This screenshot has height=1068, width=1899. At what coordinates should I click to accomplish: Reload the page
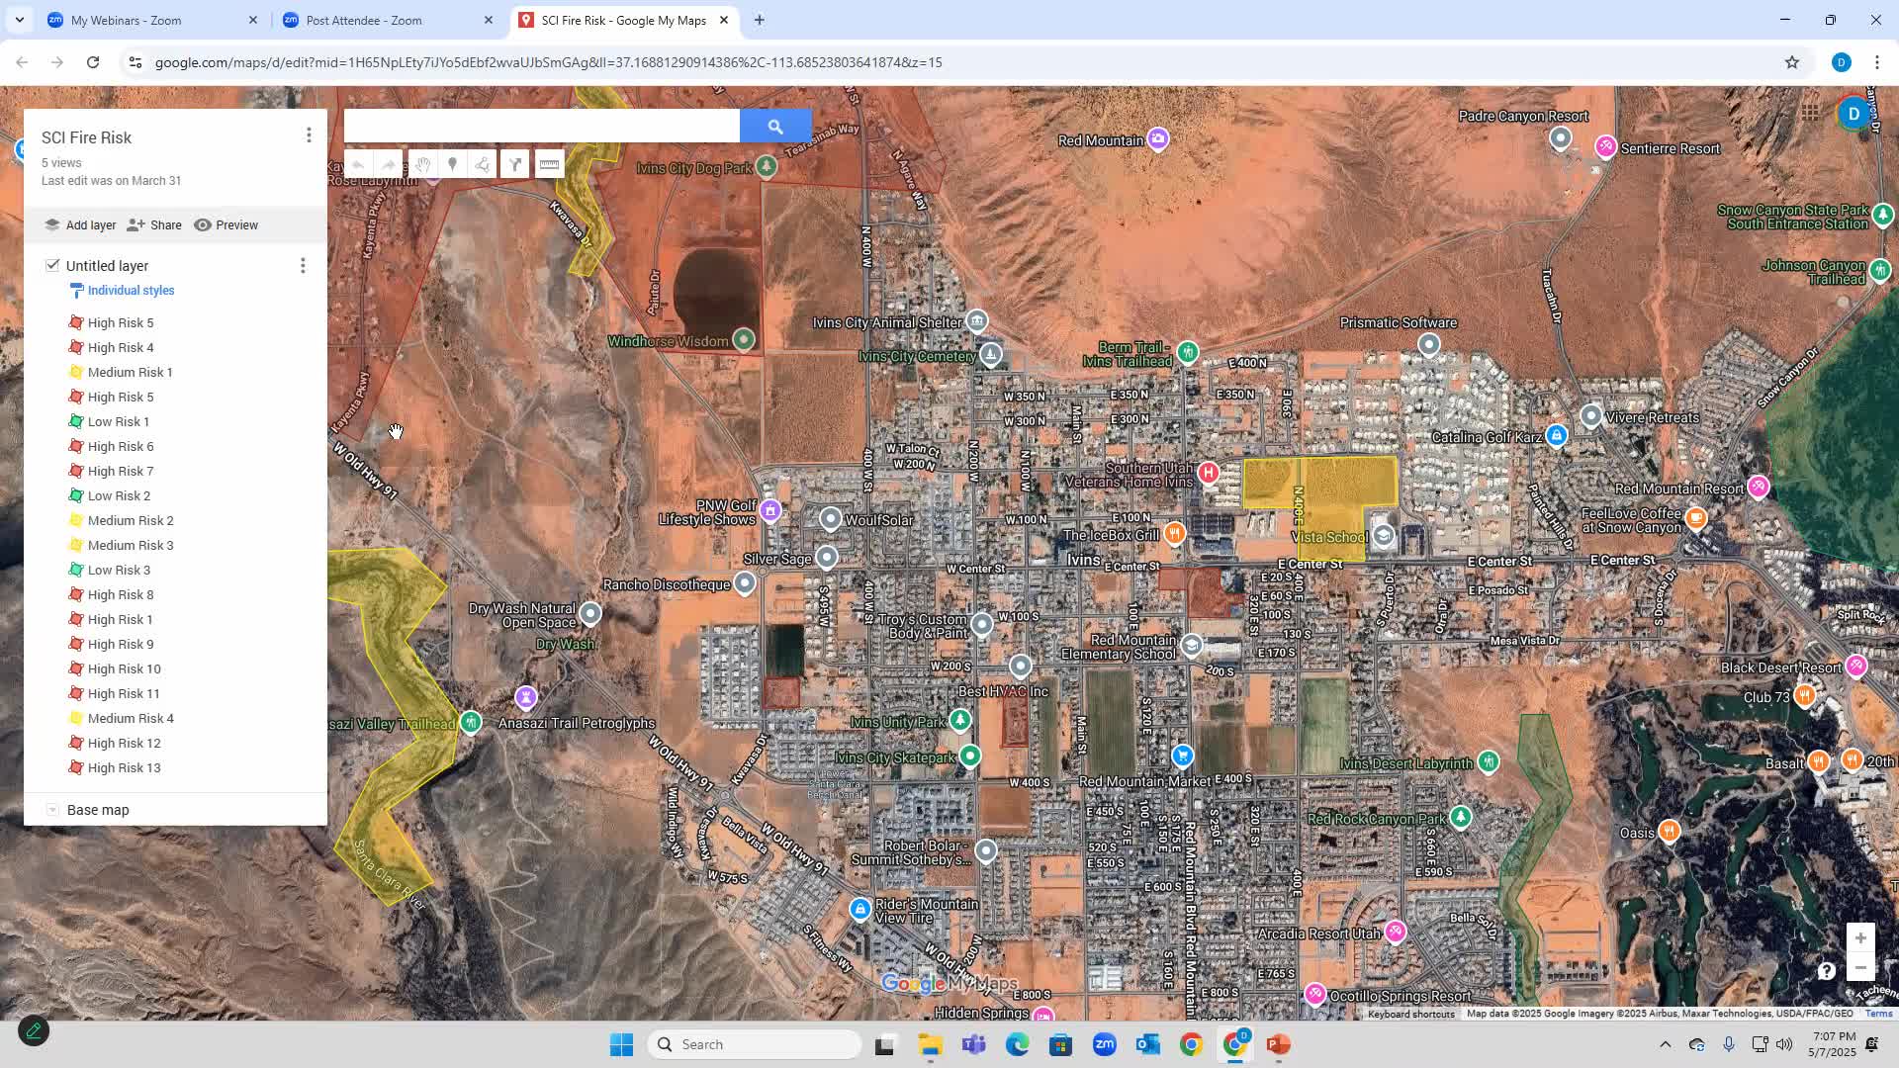click(93, 62)
